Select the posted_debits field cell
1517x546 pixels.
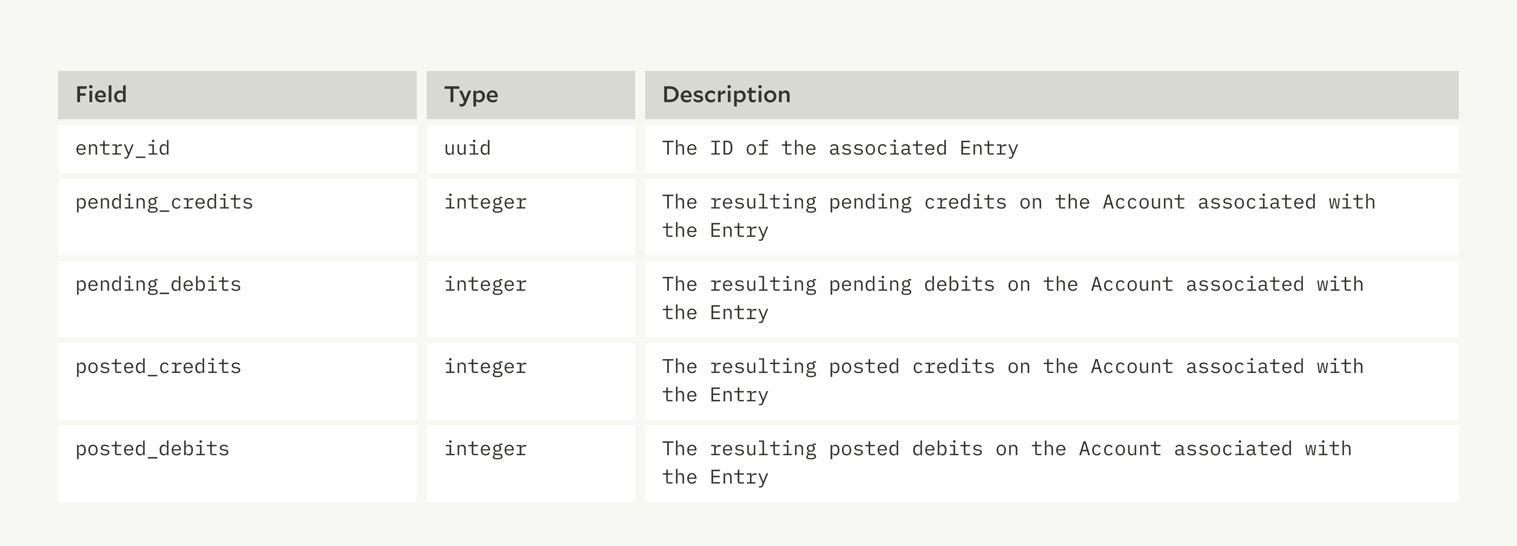point(152,450)
